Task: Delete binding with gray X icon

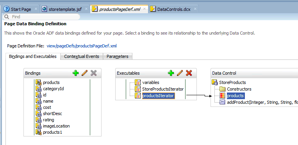Action: [x=93, y=73]
